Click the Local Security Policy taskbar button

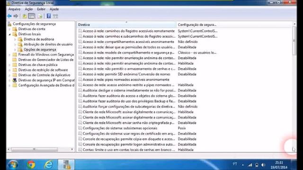66,165
